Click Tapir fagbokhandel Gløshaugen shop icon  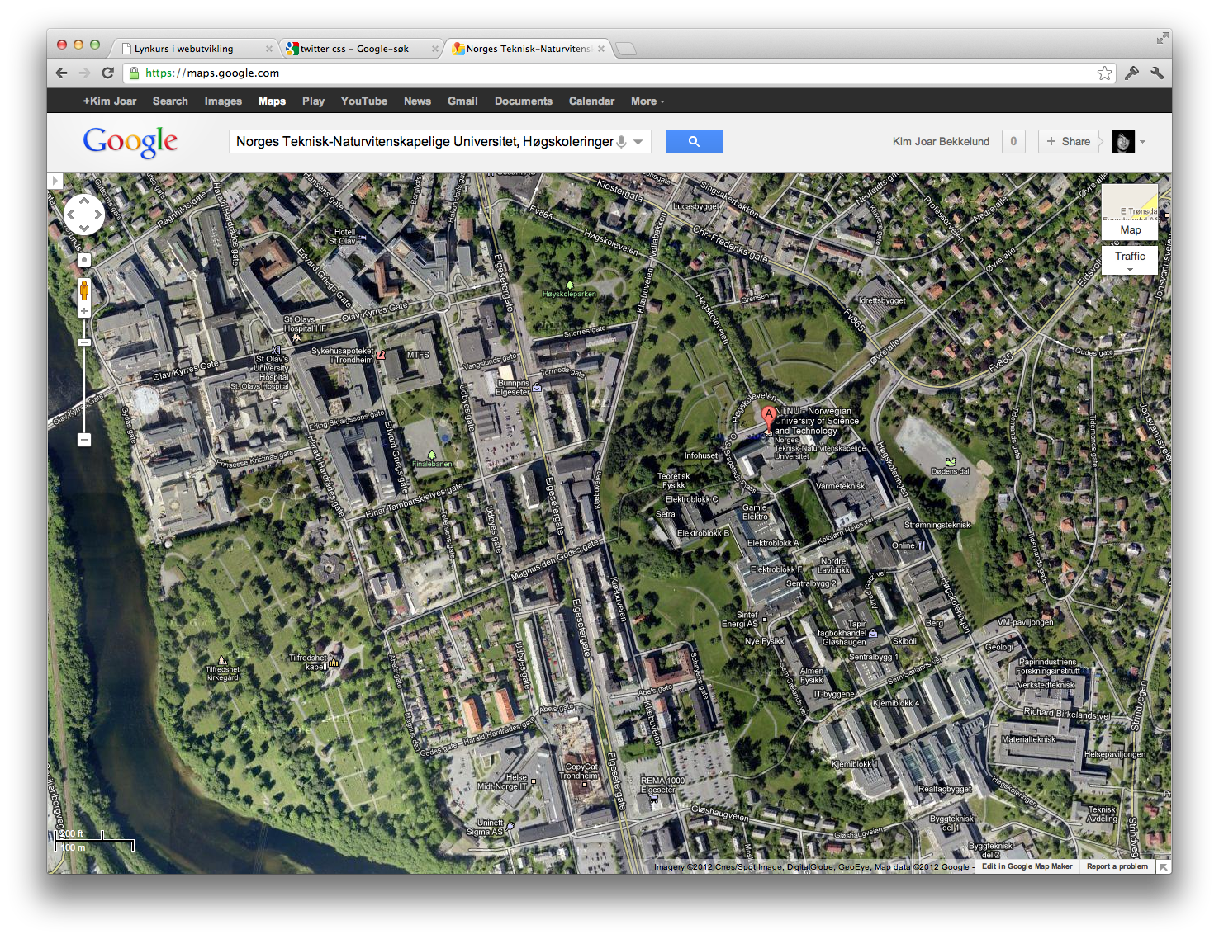coord(873,633)
